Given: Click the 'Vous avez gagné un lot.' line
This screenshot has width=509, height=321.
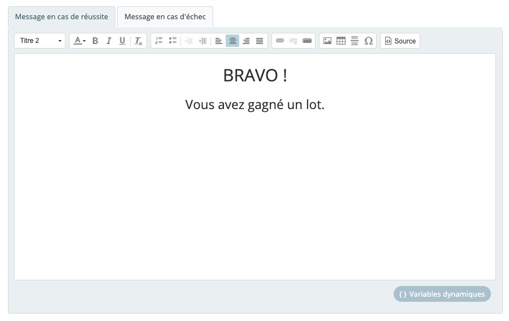Looking at the screenshot, I should click(x=255, y=105).
